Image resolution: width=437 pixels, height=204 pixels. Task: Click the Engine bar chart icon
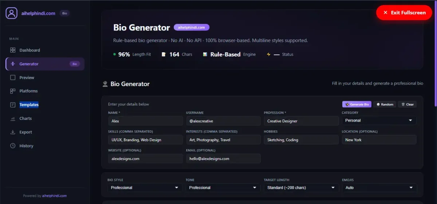pyautogui.click(x=205, y=54)
